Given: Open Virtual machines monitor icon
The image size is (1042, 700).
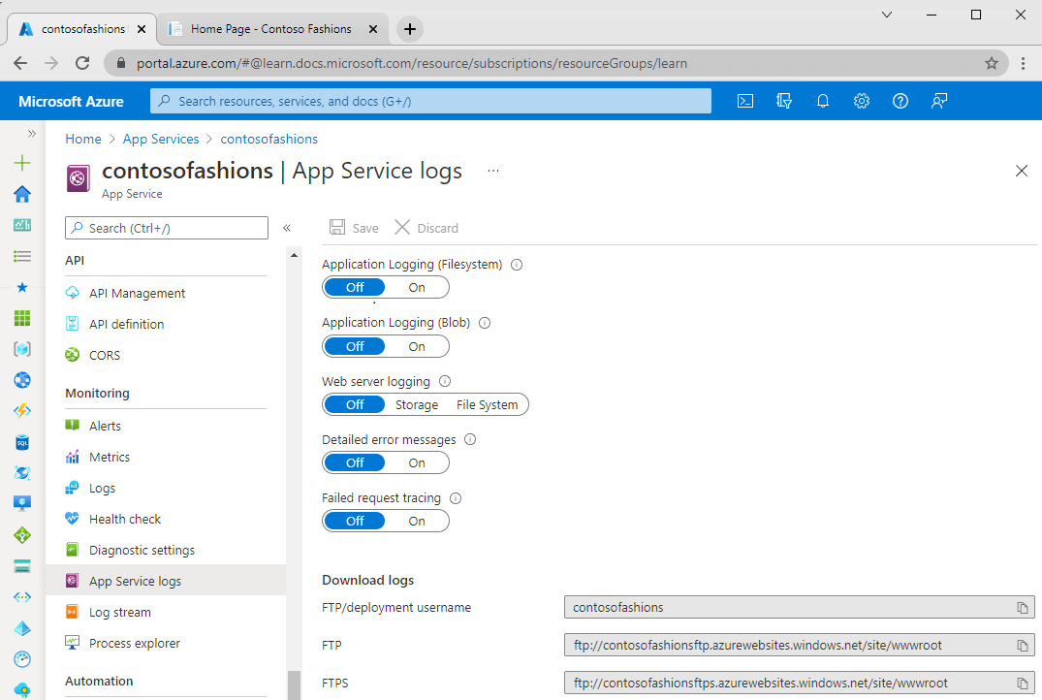Looking at the screenshot, I should pyautogui.click(x=22, y=503).
